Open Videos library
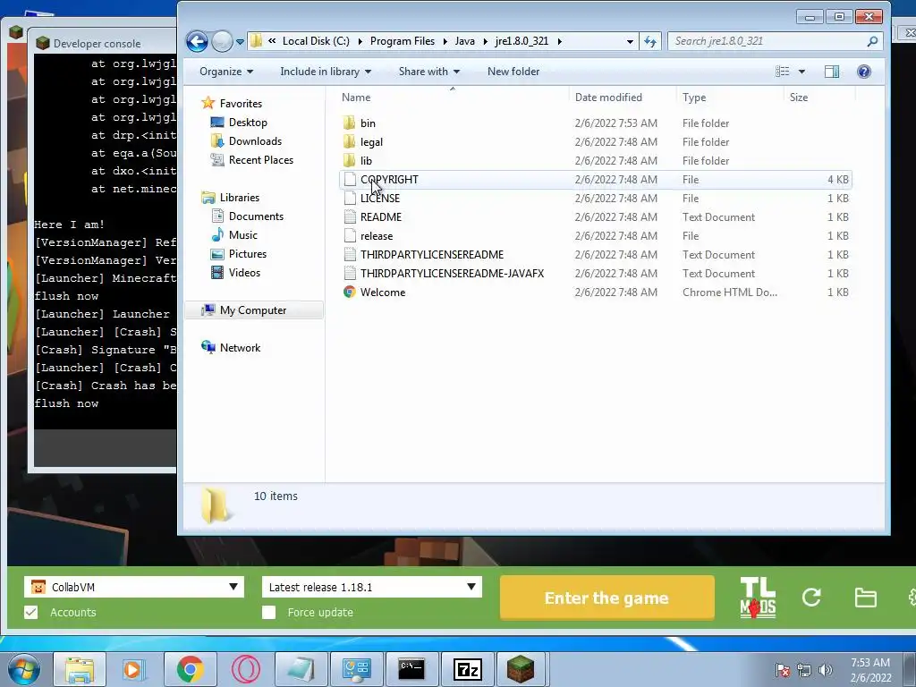916x687 pixels. coord(235,272)
